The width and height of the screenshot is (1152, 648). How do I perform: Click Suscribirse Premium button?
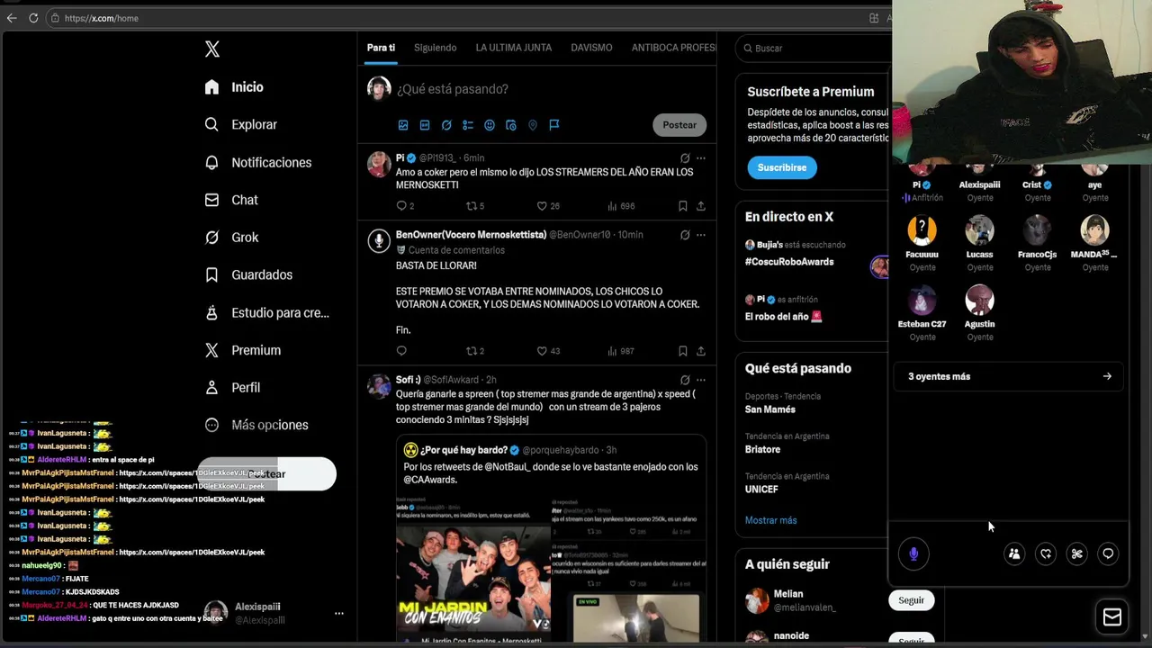(x=782, y=167)
